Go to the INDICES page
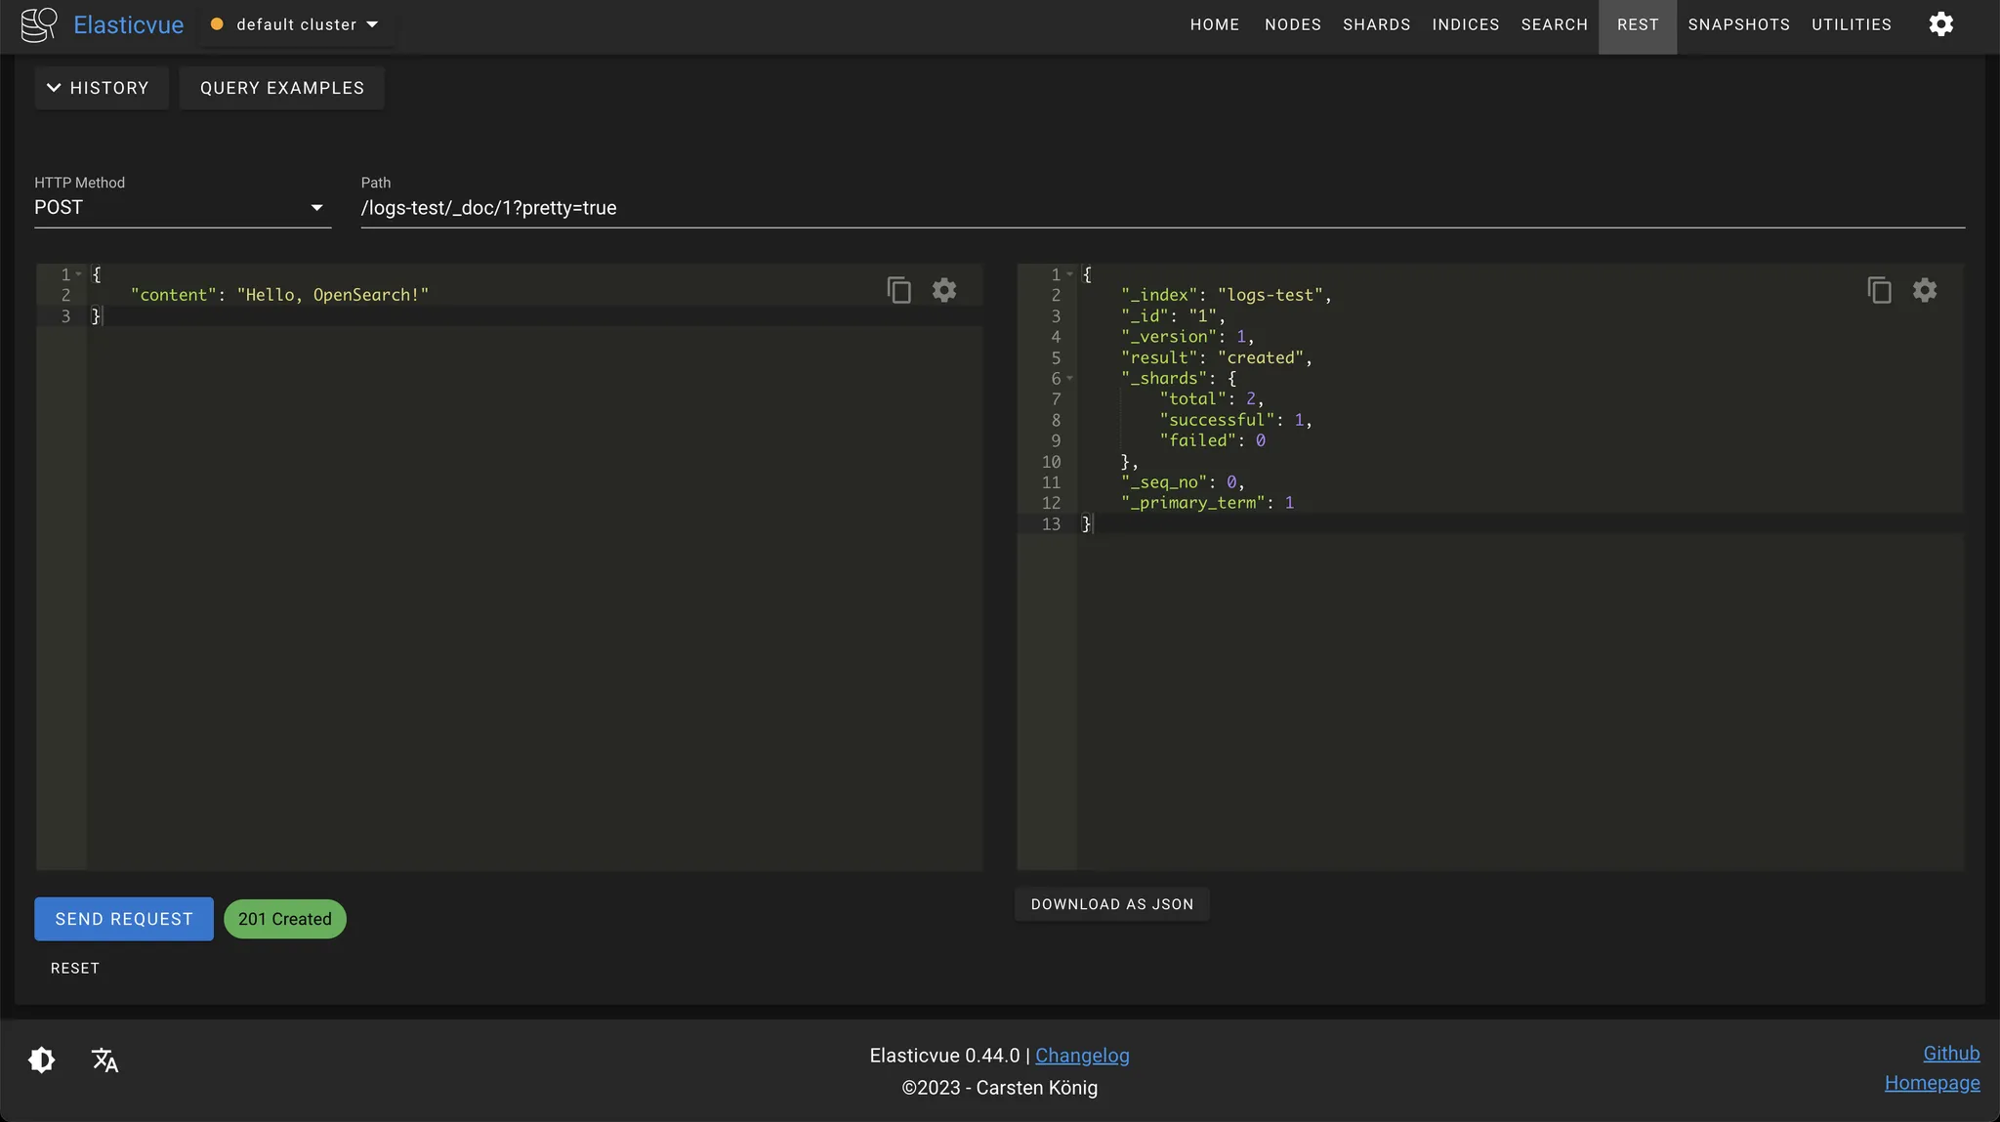Screen dimensions: 2000x1122 [1465, 24]
